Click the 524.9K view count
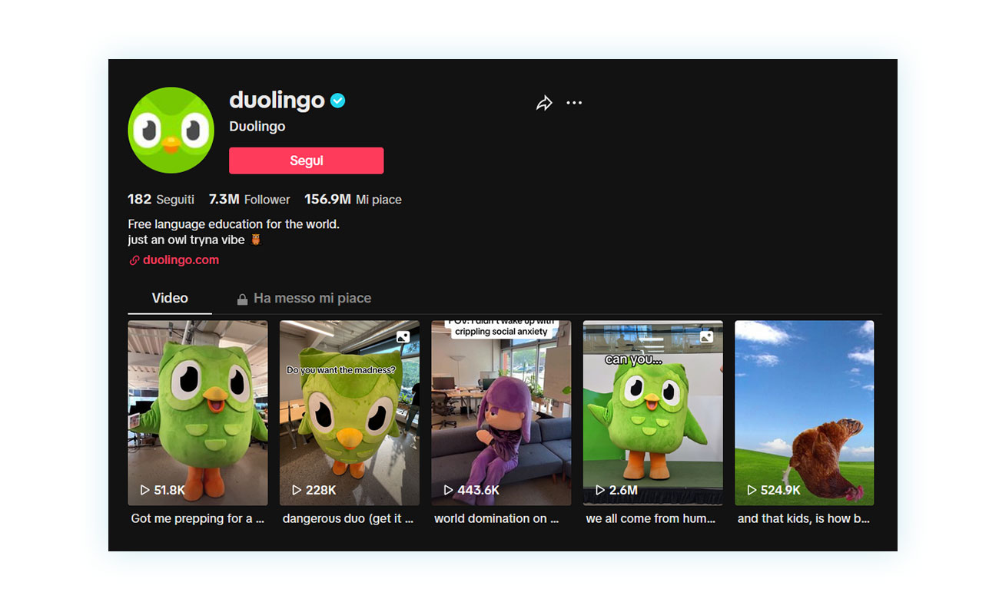Viewport: 999px width, 612px height. pos(781,490)
